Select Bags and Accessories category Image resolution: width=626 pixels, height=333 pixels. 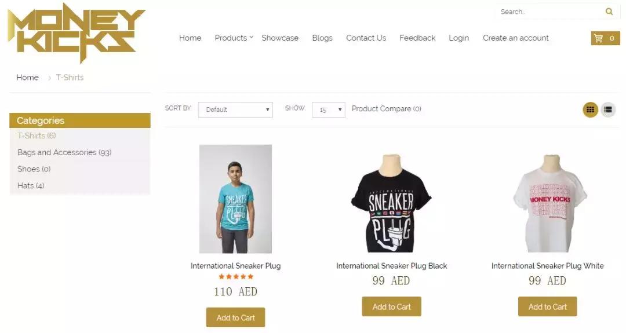[64, 152]
